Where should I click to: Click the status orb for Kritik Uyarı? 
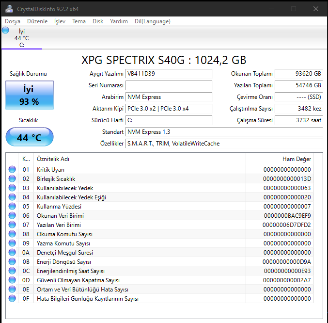click(12, 169)
